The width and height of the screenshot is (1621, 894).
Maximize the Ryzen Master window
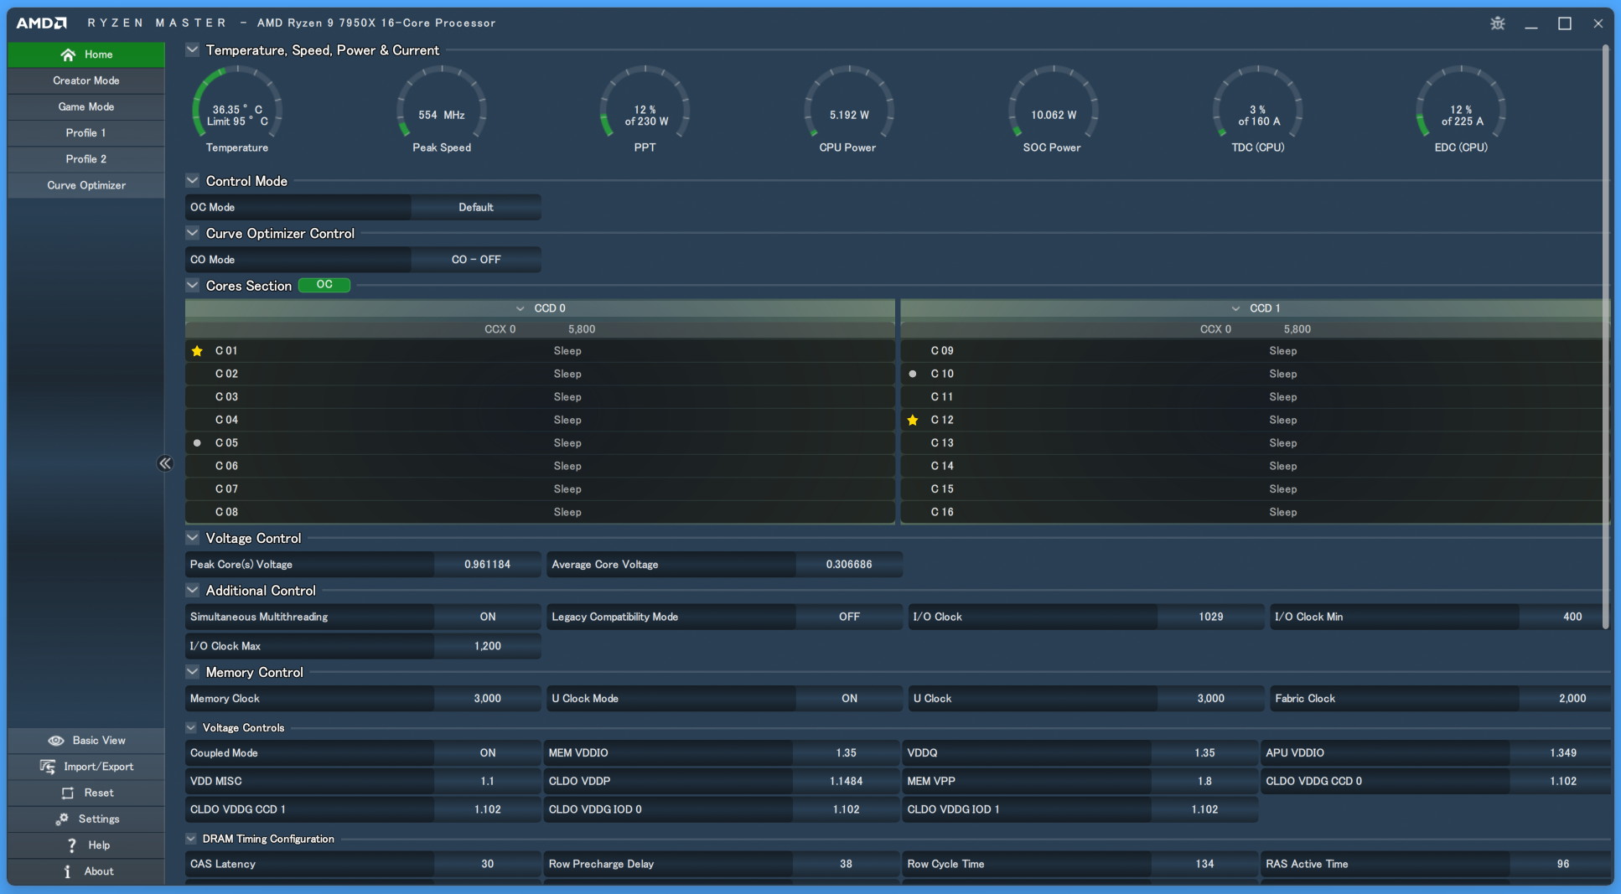(1565, 23)
